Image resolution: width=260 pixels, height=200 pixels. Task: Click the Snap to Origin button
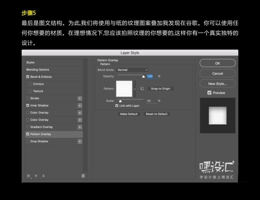click(160, 88)
